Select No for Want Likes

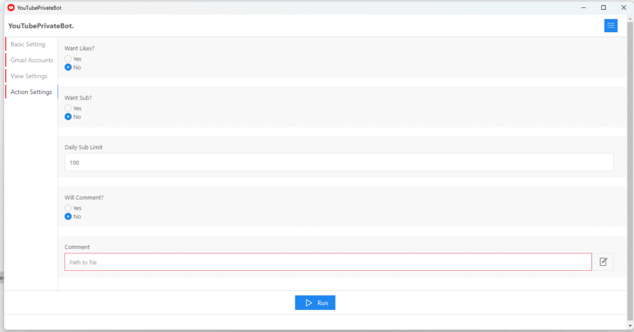pos(68,67)
